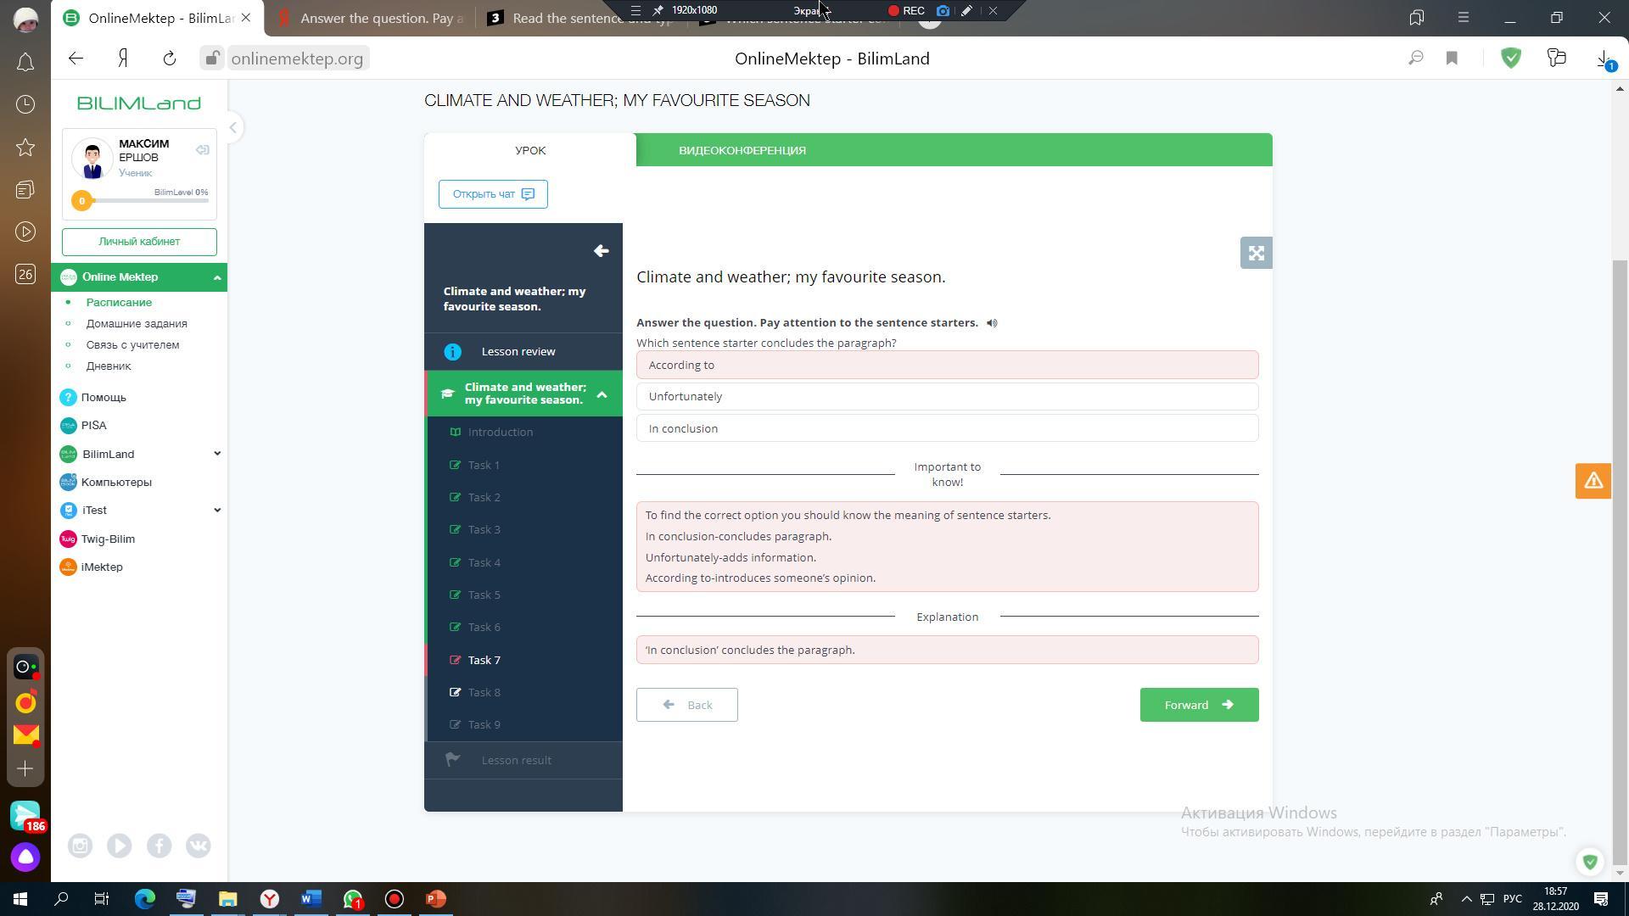
Task: Expand the iTest sidebar submenu
Action: click(217, 510)
